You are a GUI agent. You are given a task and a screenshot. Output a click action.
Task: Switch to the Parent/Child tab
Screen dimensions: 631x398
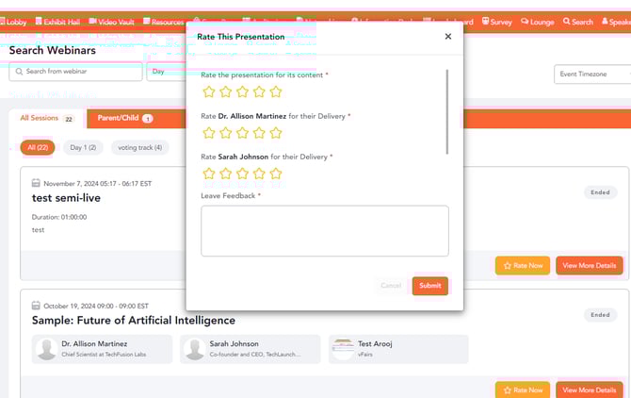point(124,119)
